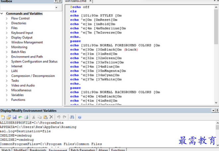Expand the Directories node
The height and width of the screenshot is (151, 219).
[x=7, y=23]
